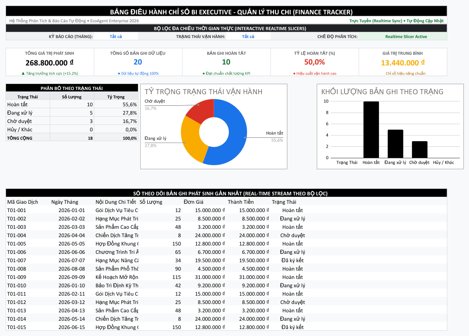The height and width of the screenshot is (336, 469).
Task: Select the 'Chỉ số hiệu năng chuẩn' note
Action: click(405, 73)
